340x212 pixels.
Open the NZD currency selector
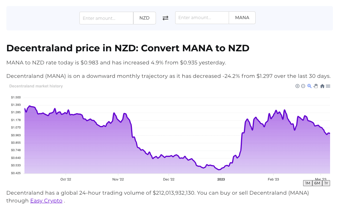pyautogui.click(x=145, y=18)
